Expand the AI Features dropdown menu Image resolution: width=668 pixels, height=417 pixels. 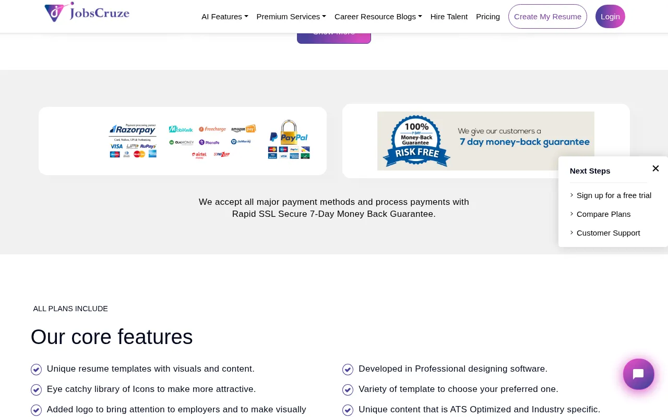[x=225, y=17]
